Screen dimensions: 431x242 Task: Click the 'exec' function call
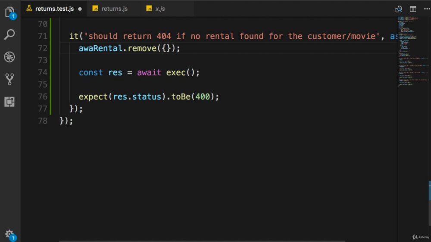[176, 72]
